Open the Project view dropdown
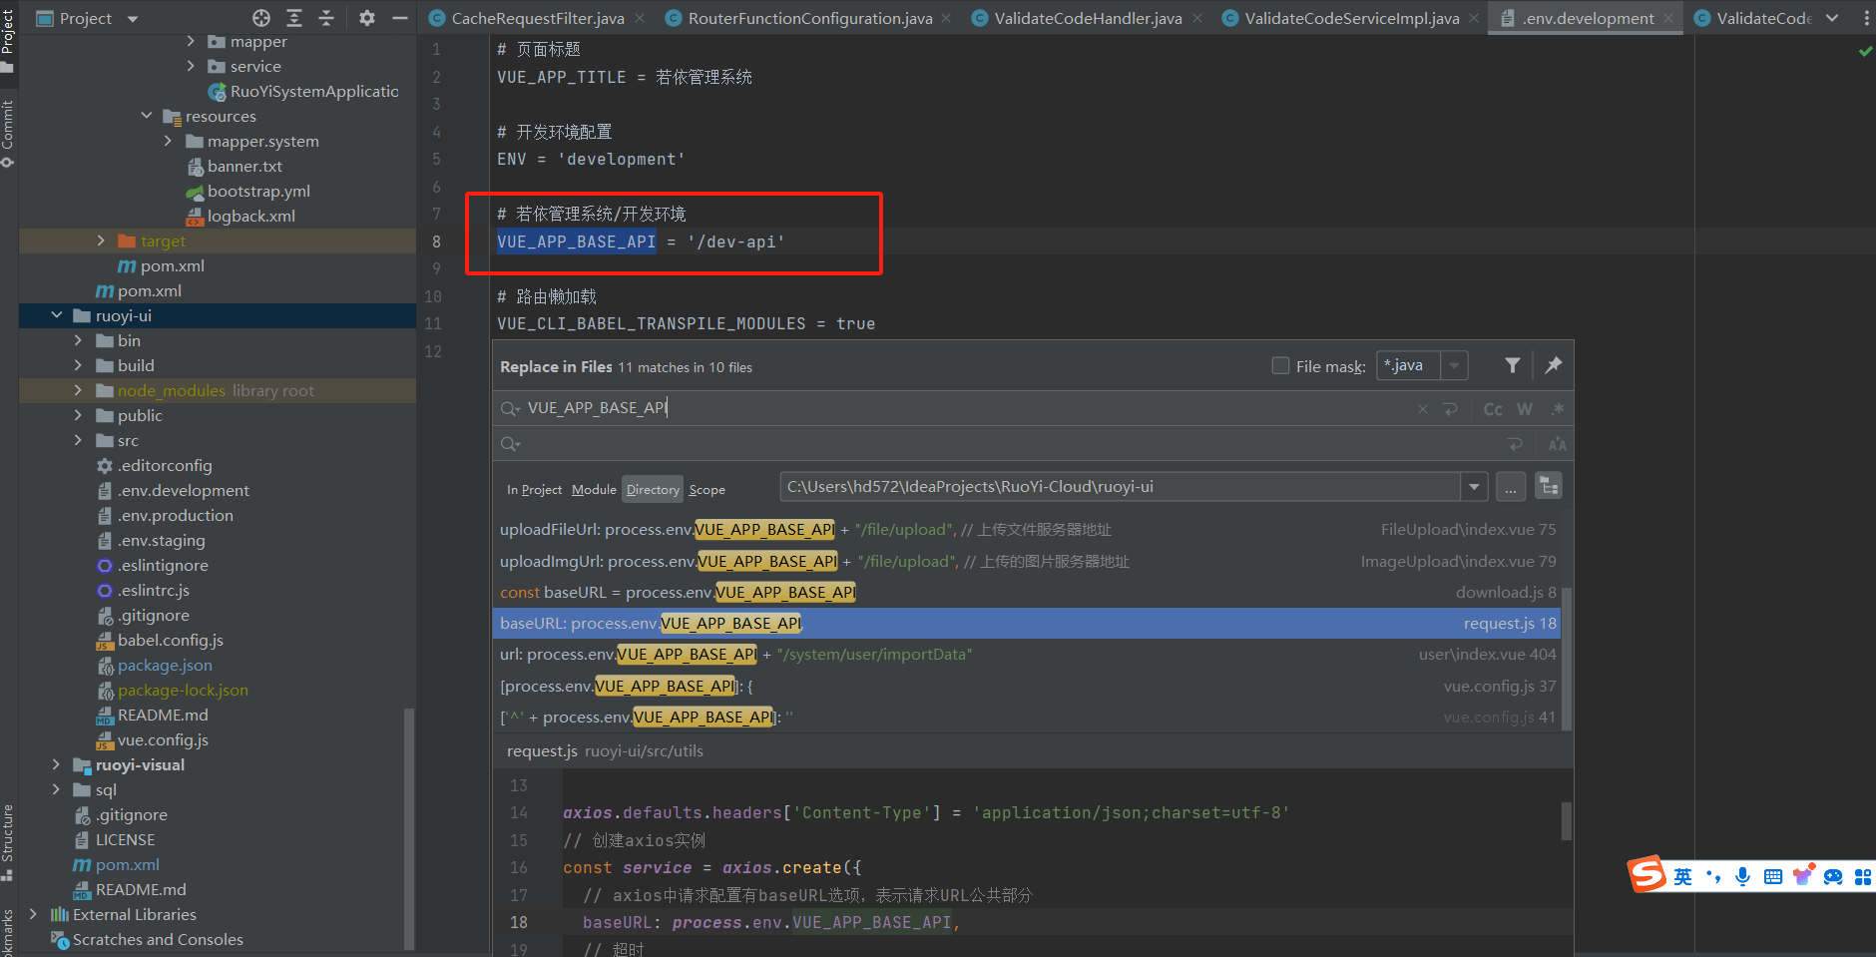 [x=133, y=19]
